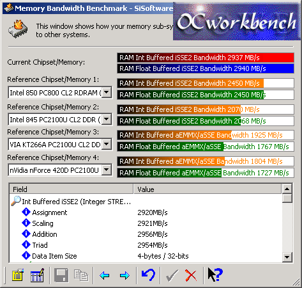Select the Triad row text
The image size is (302, 288).
[x=40, y=245]
